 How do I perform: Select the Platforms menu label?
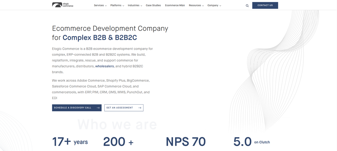116,5
